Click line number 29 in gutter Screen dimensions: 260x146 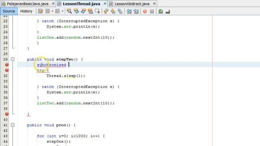tap(5, 59)
